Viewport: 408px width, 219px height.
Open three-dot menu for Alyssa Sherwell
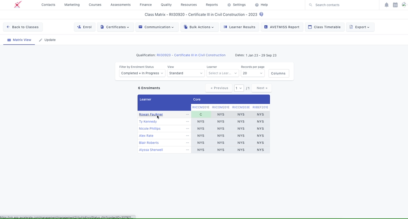[187, 150]
